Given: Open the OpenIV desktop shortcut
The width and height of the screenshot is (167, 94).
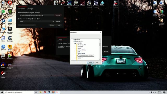Looking at the screenshot, I should pos(3,56).
